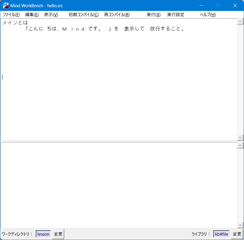Click the ライブラリ 変更 button
This screenshot has height=240, width=244.
pyautogui.click(x=237, y=234)
